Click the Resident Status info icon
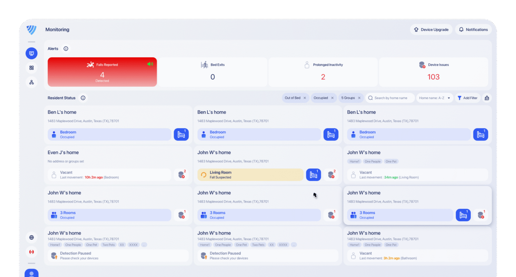Viewport: 516px width, 277px height. pos(83,98)
